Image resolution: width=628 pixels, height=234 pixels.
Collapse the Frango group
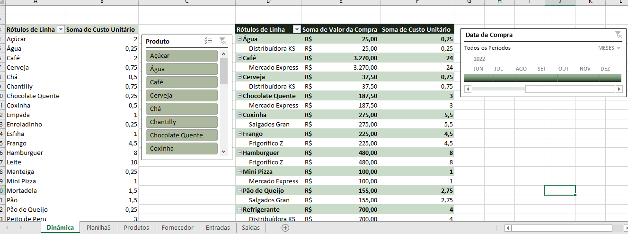pos(239,134)
